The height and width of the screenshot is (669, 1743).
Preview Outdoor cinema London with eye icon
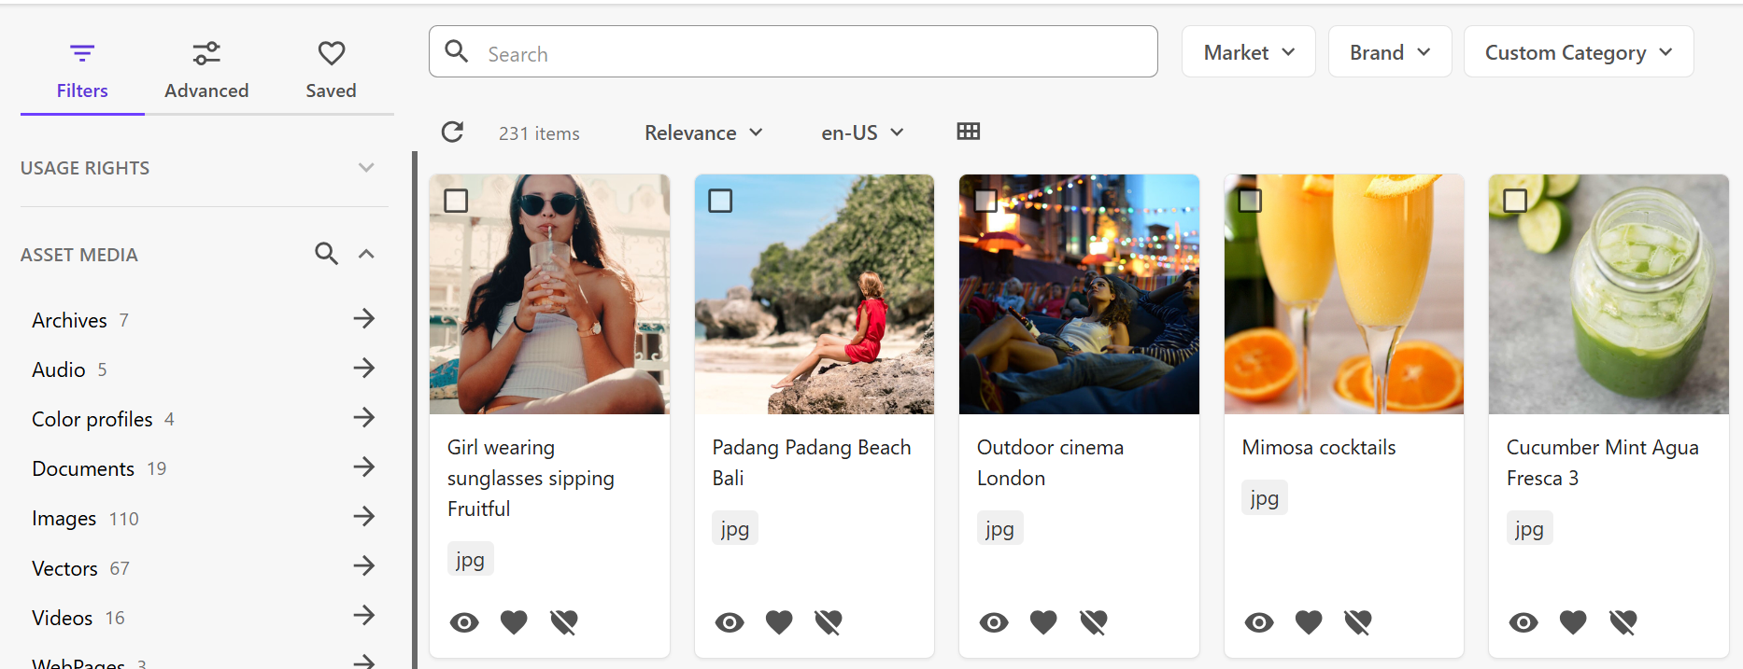click(994, 622)
